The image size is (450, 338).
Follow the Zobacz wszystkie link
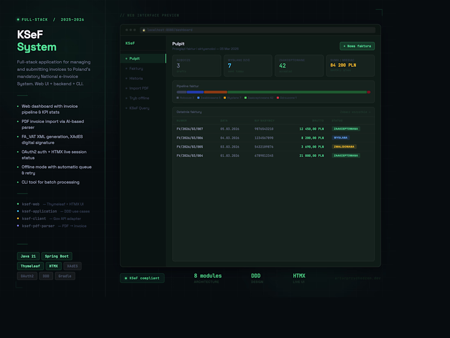click(x=355, y=112)
